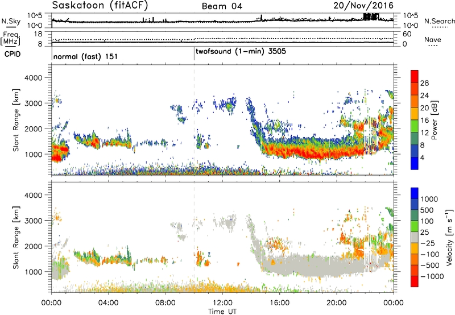Pick the Power colorbar segment between 20 and 24
455x315 pixels.
415,101
